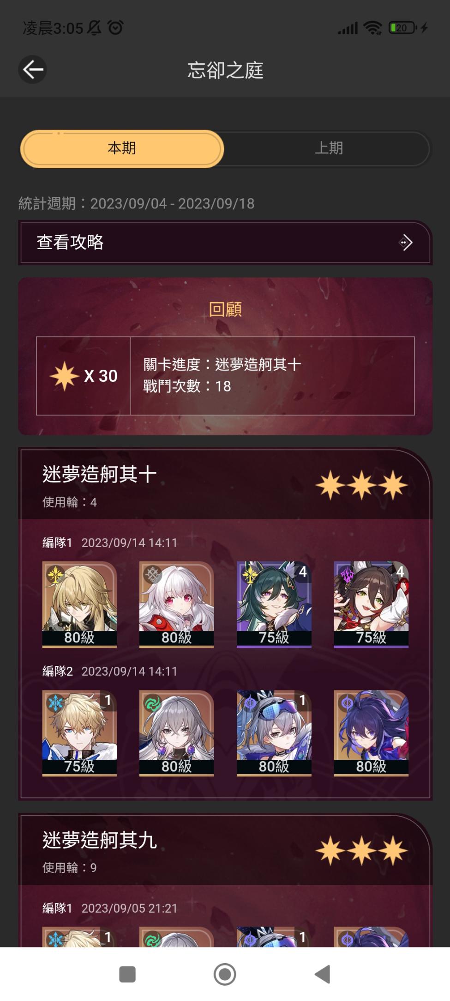
Task: Tap the three stars of 迷夢造舸其十
Action: [361, 485]
